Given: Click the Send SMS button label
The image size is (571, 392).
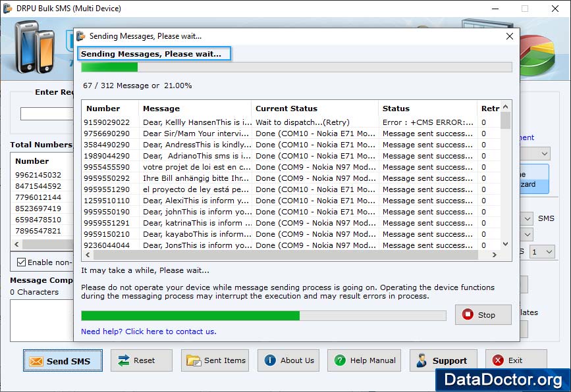Looking at the screenshot, I should [68, 361].
